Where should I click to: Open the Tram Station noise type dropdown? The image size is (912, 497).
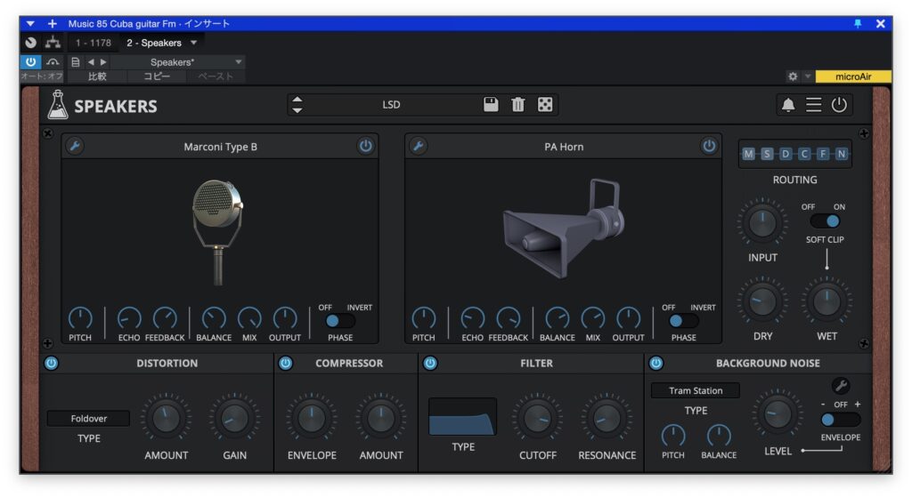tap(696, 390)
